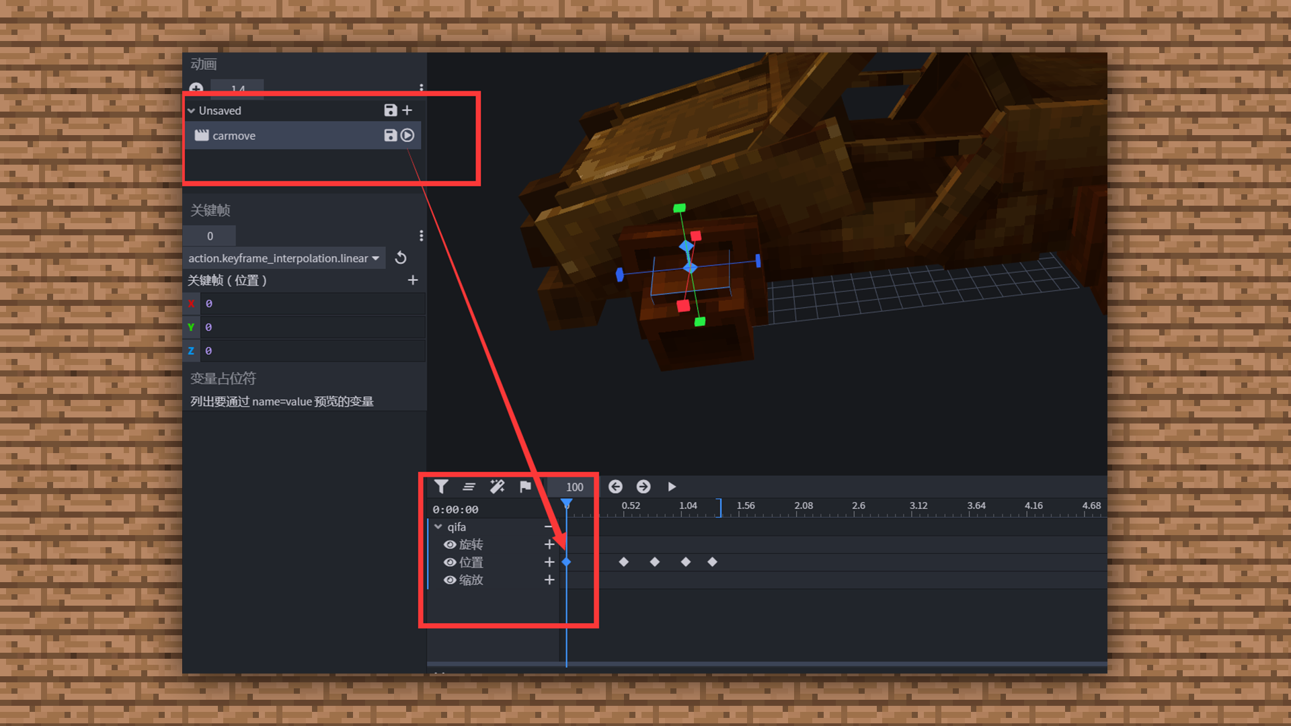1291x726 pixels.
Task: Click the 2.08 mark on the time ruler
Action: 804,506
